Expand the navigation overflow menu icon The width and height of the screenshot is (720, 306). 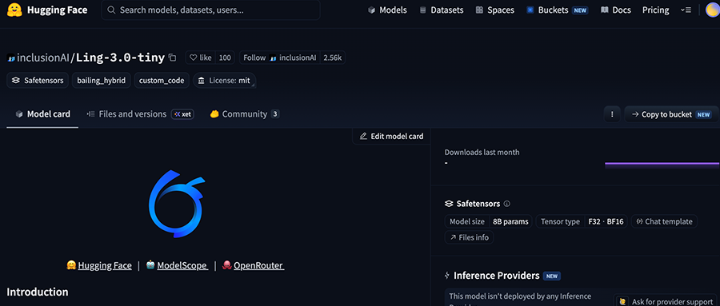(686, 10)
